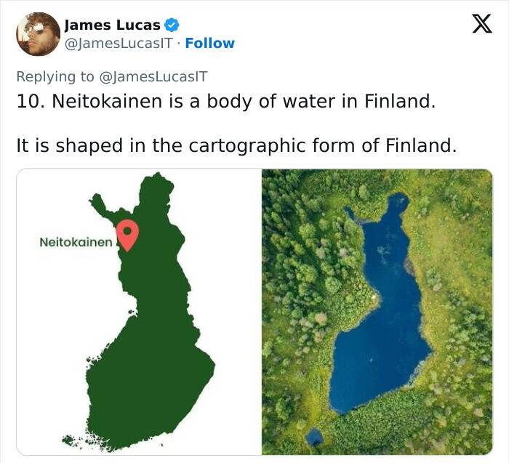Viewport: 509px width, 463px height.
Task: Open the James Lucas display name
Action: (x=112, y=25)
